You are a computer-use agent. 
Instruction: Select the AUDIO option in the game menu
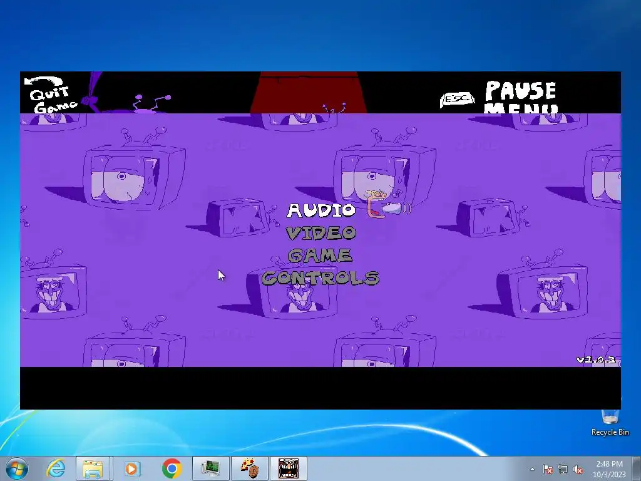(x=321, y=210)
